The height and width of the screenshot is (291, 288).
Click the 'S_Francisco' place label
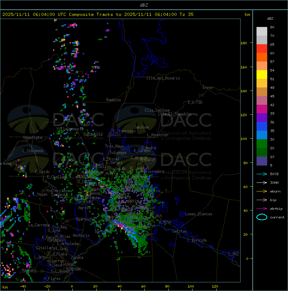coord(124,131)
